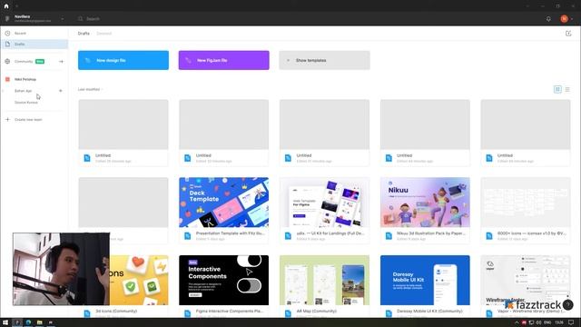Switch to grid view
Screen dimensions: 581x327
tap(557, 89)
